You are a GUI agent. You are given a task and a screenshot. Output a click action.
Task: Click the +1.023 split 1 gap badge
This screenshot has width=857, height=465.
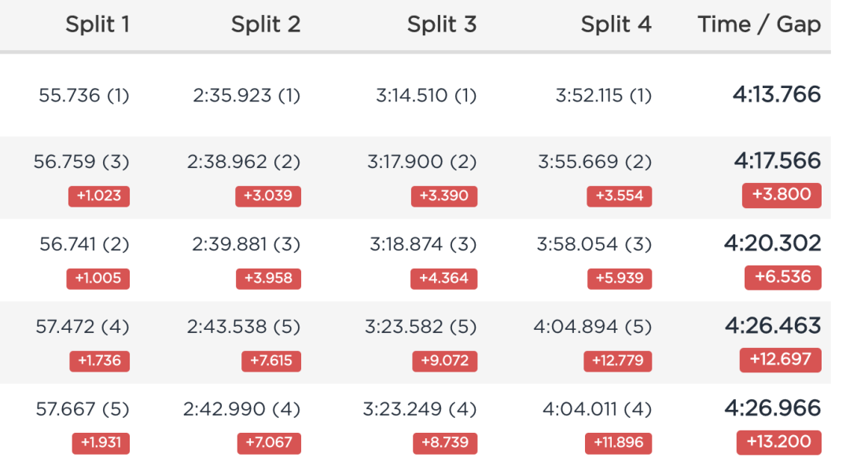click(99, 196)
